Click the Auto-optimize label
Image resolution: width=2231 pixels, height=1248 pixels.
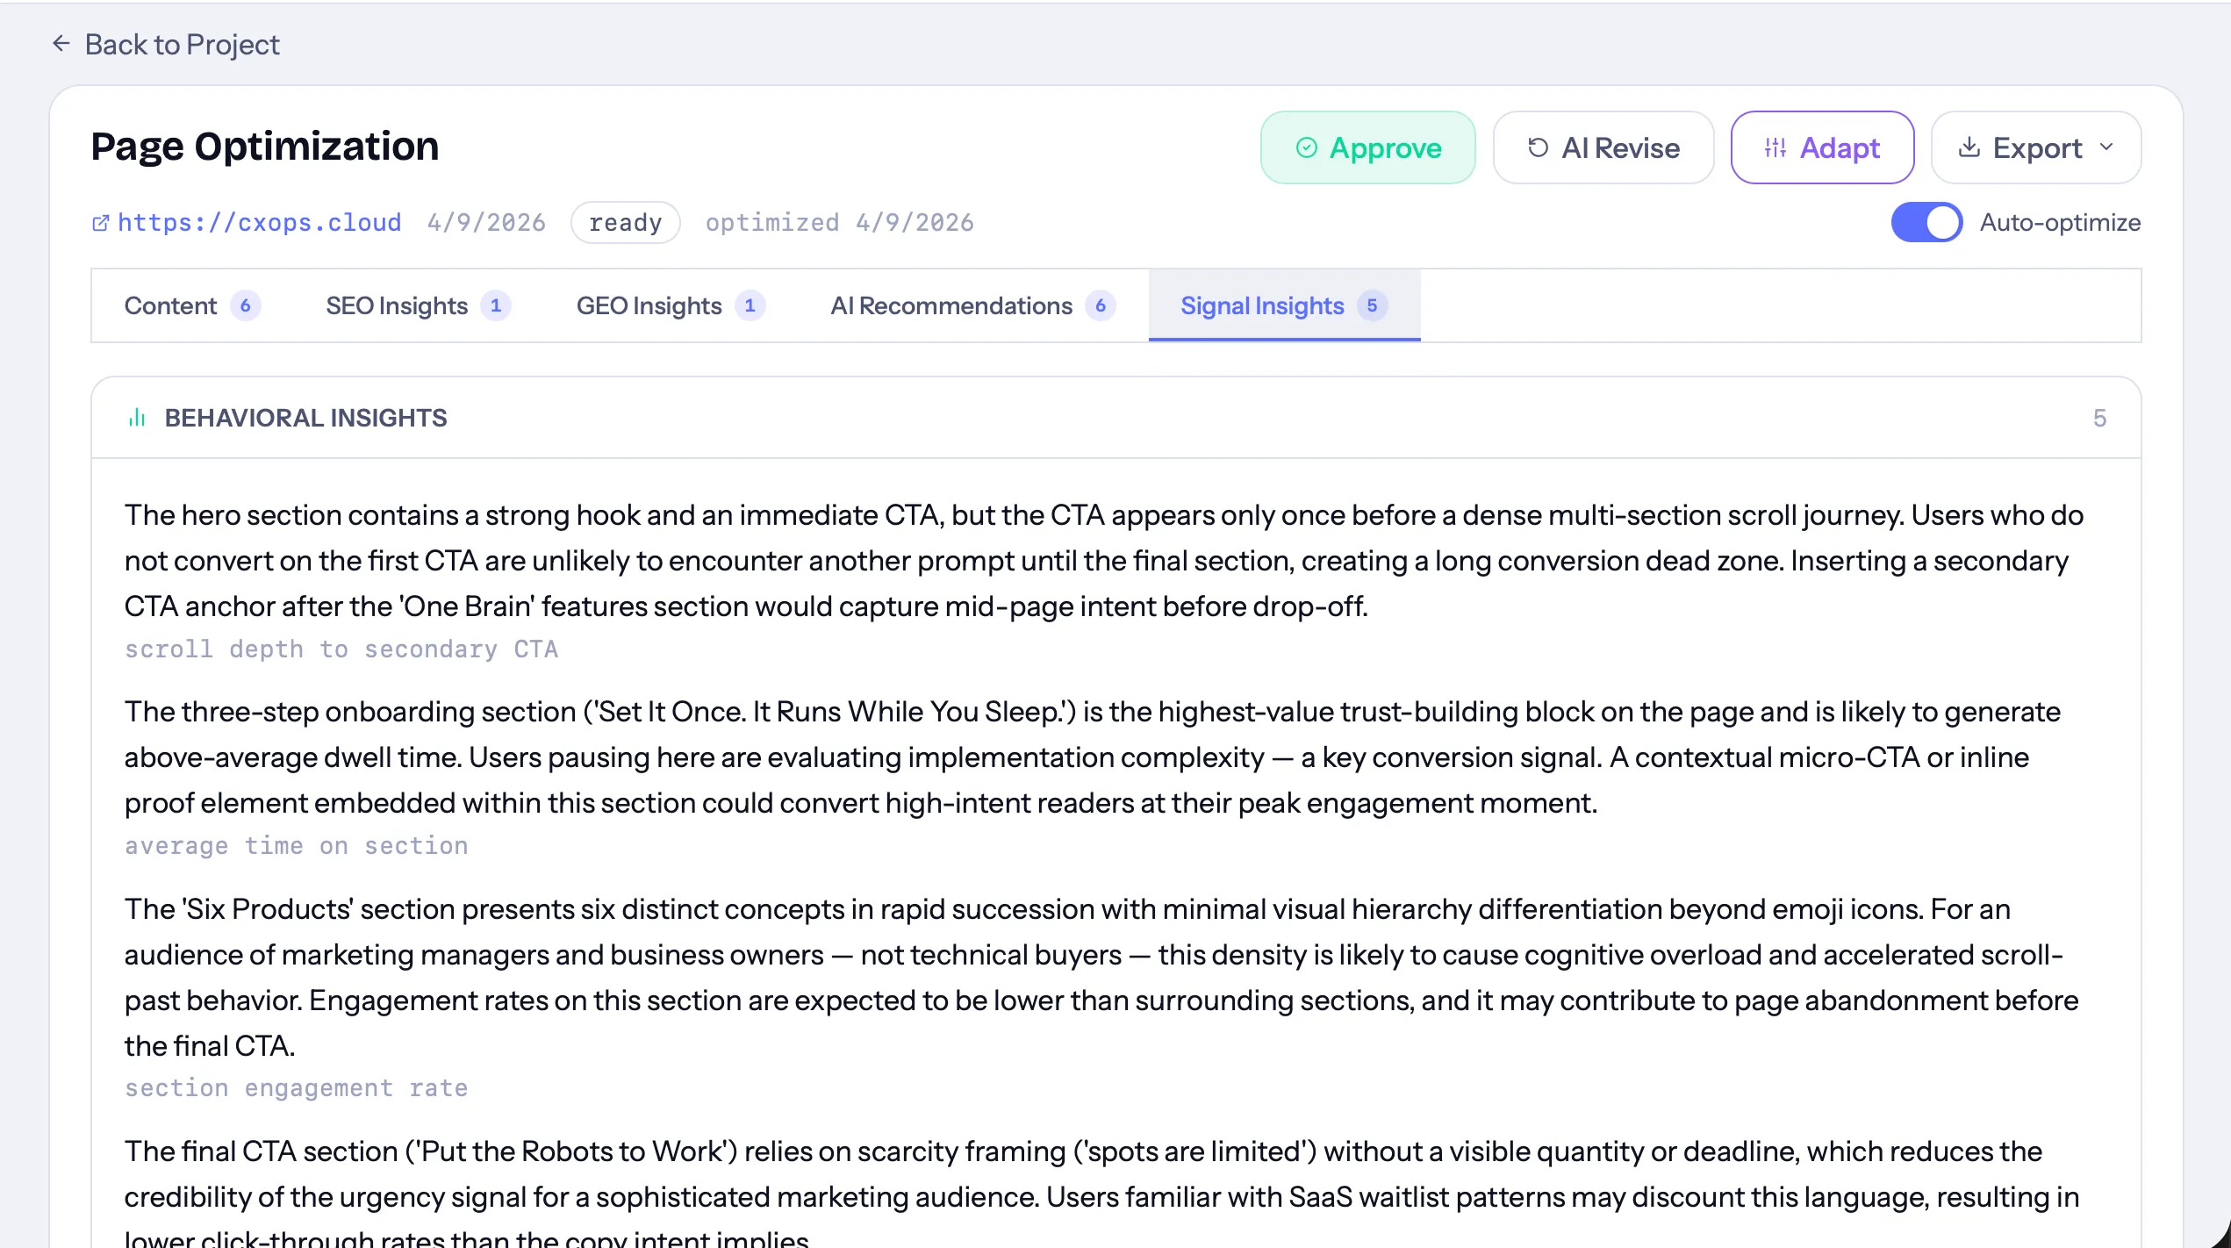click(x=2060, y=222)
